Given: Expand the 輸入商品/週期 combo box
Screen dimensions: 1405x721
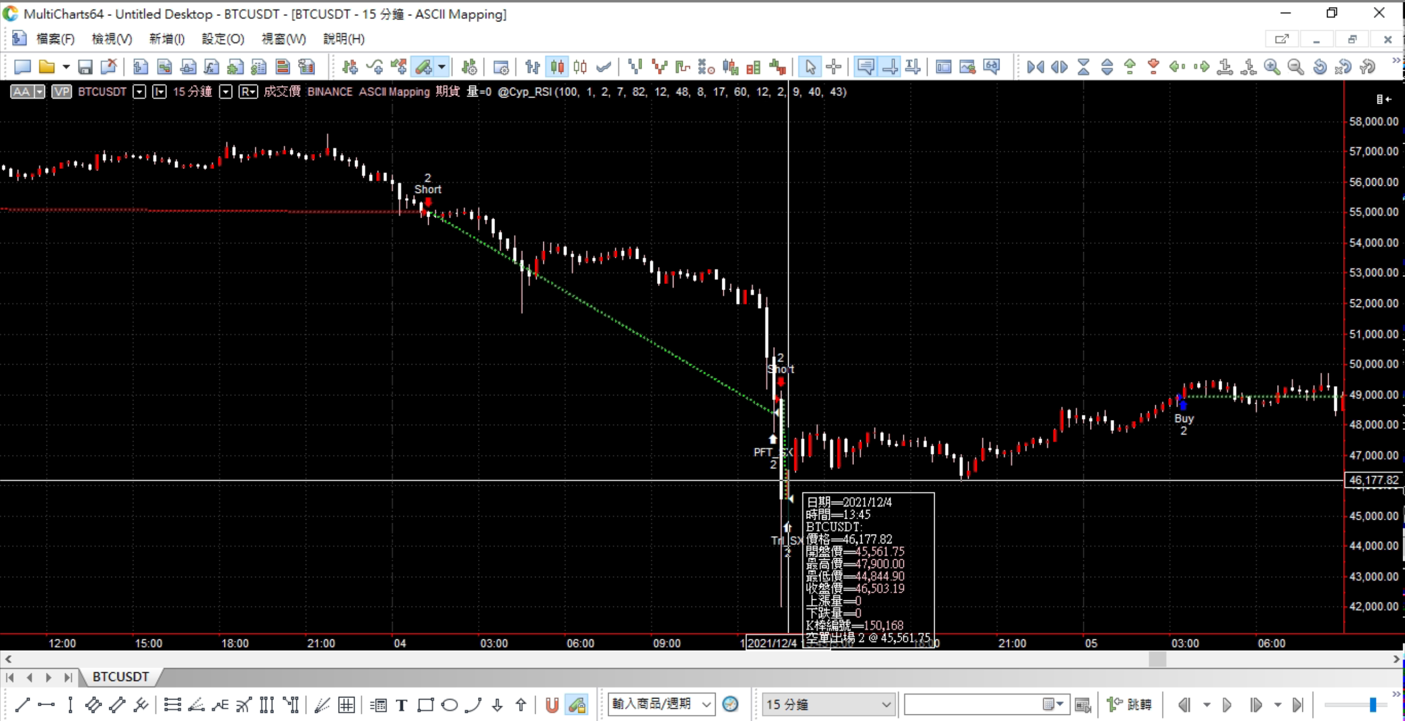Looking at the screenshot, I should (706, 704).
